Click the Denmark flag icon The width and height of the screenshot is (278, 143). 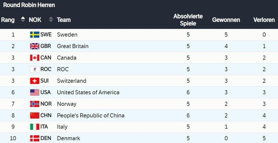click(x=35, y=138)
